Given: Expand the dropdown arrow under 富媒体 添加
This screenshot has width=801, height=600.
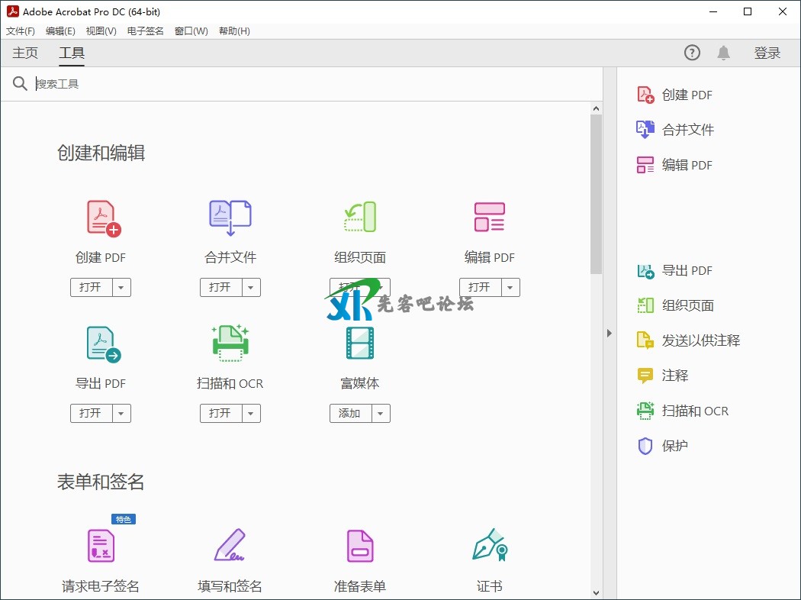Looking at the screenshot, I should pos(381,414).
